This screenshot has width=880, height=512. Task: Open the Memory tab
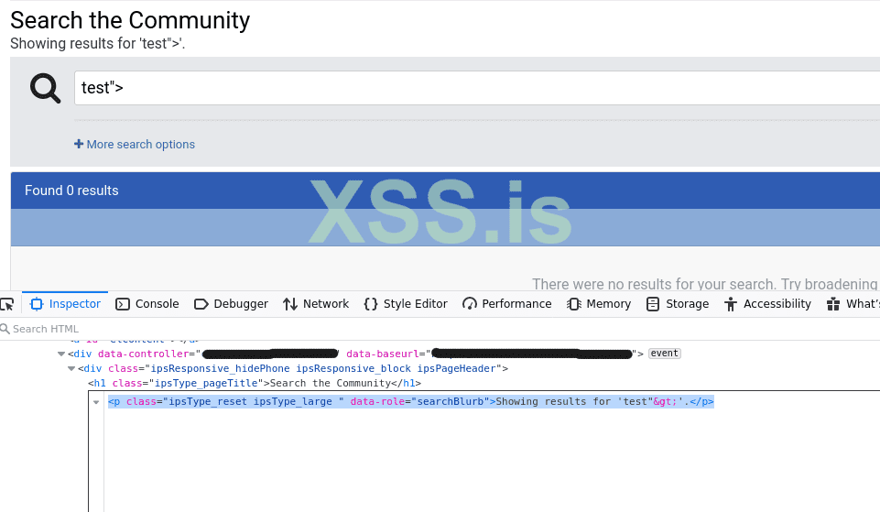coord(599,304)
